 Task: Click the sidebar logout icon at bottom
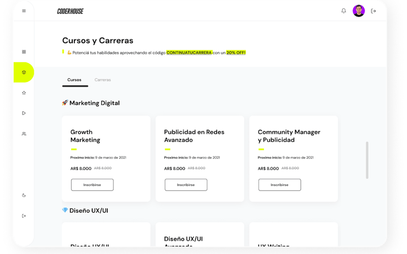[24, 216]
